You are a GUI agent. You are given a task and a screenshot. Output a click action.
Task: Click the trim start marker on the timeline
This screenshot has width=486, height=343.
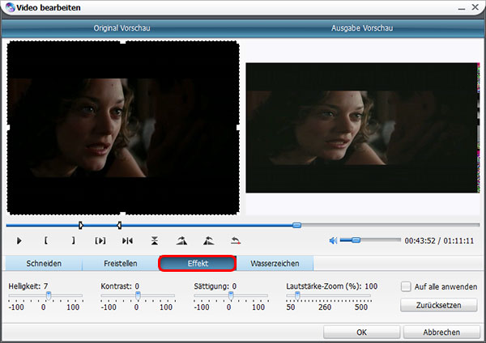(x=80, y=225)
